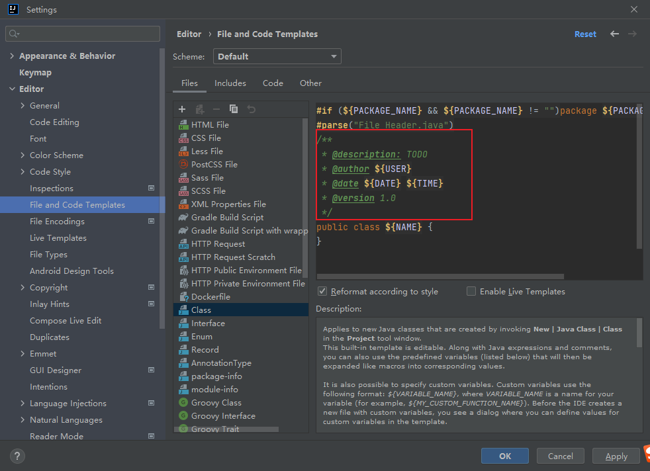Navigate forward with the right arrow

tap(632, 34)
